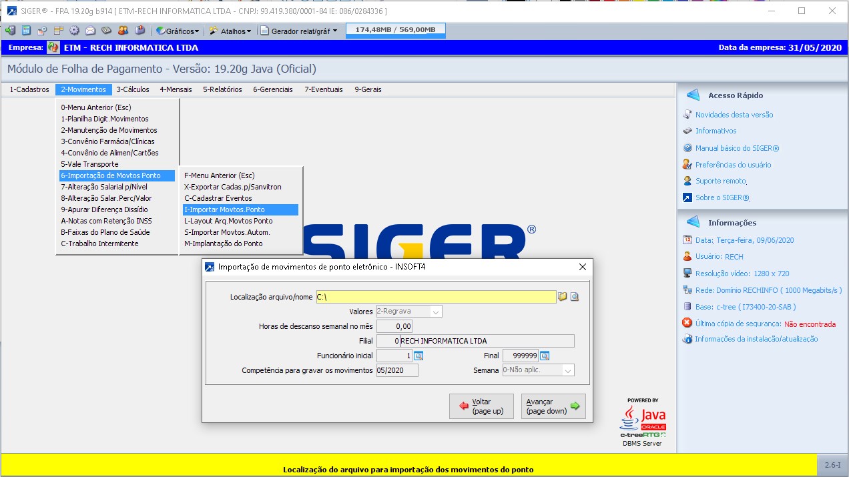Open the Gráficos dropdown

coord(177,31)
